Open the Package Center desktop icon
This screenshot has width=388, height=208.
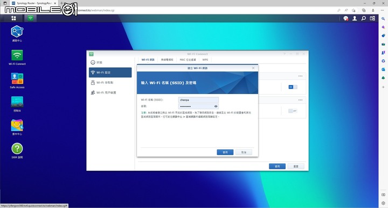tap(17, 127)
